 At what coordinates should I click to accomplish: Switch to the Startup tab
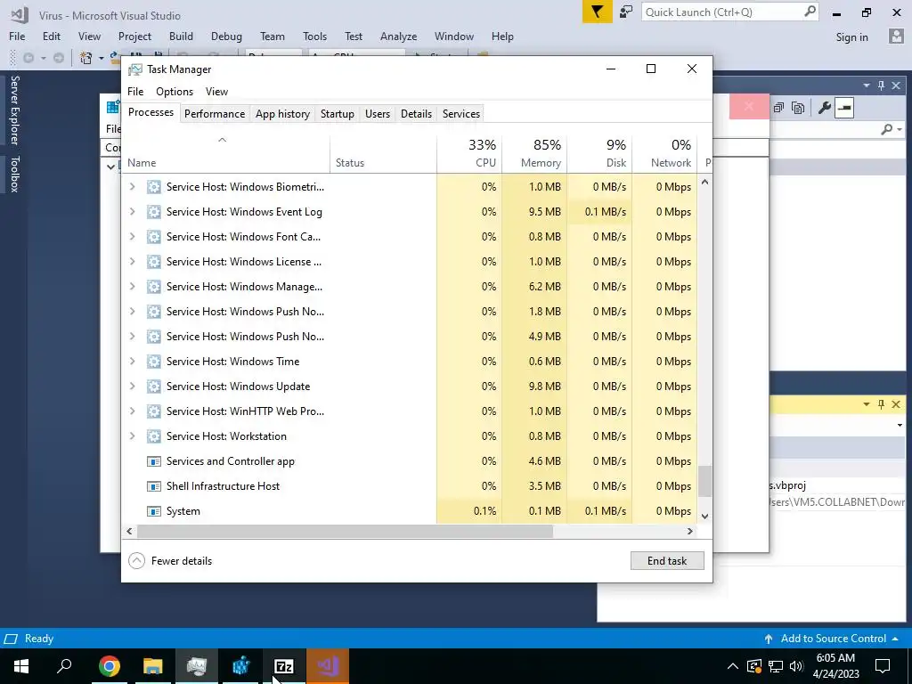click(x=338, y=113)
